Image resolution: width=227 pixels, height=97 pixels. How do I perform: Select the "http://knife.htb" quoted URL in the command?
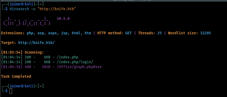pos(57,9)
